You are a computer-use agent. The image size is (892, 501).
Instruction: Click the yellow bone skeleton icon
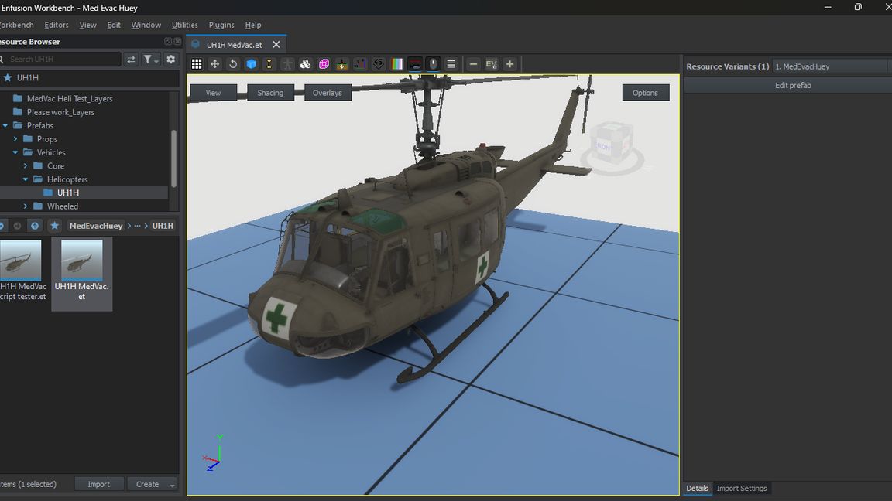269,64
